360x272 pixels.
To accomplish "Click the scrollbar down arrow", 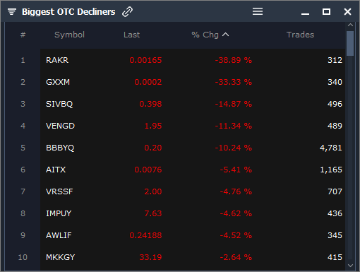I will pyautogui.click(x=350, y=266).
